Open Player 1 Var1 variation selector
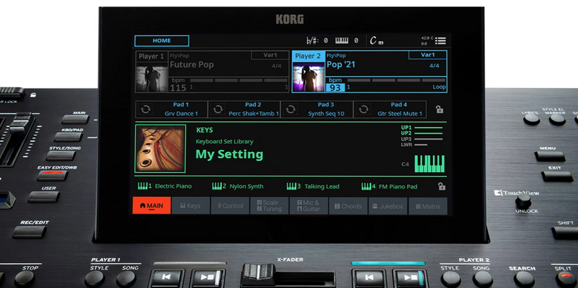The height and width of the screenshot is (288, 578). pos(270,55)
